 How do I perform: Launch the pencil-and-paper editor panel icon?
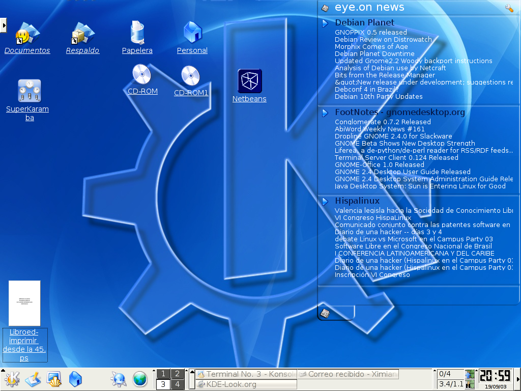33,379
